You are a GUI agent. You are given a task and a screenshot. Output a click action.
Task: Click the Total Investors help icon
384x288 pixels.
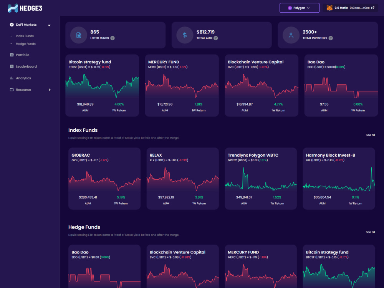331,38
